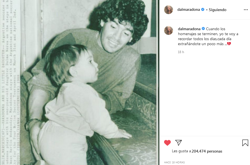Save the post with the bookmark icon
Image resolution: width=250 pixels, height=165 pixels.
pyautogui.click(x=245, y=143)
